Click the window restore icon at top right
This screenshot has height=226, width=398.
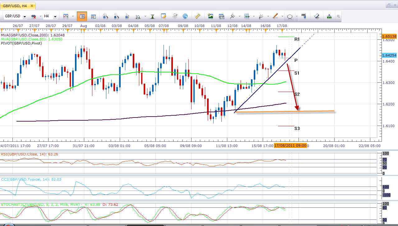click(389, 5)
